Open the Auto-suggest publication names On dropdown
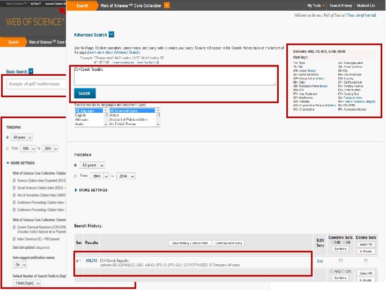The width and height of the screenshot is (386, 290). [x=20, y=265]
